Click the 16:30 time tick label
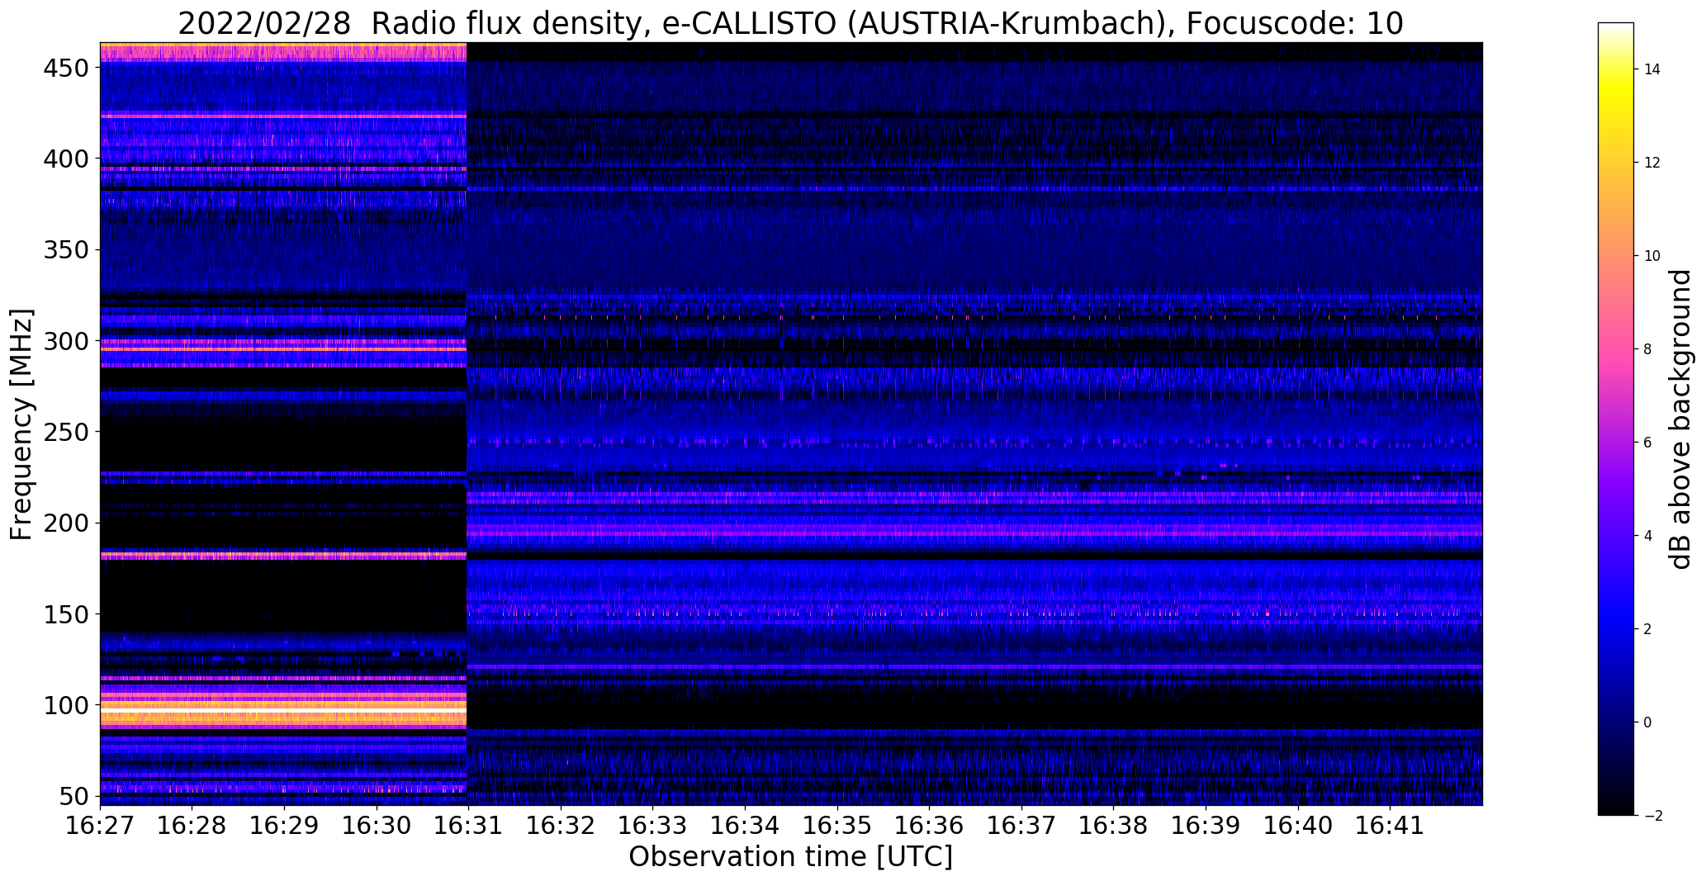The width and height of the screenshot is (1706, 881). [377, 825]
